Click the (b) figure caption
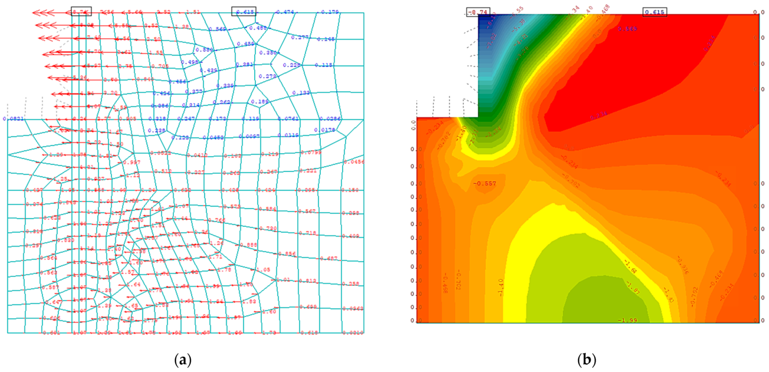The width and height of the screenshot is (769, 372). [587, 360]
